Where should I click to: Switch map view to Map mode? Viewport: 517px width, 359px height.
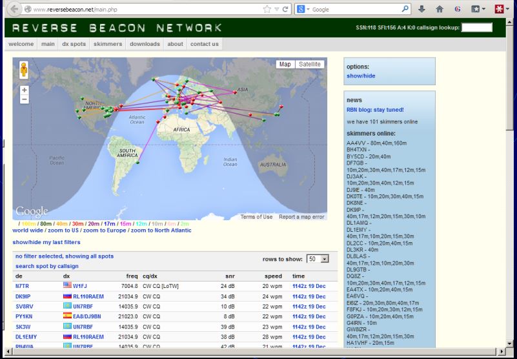click(x=285, y=65)
